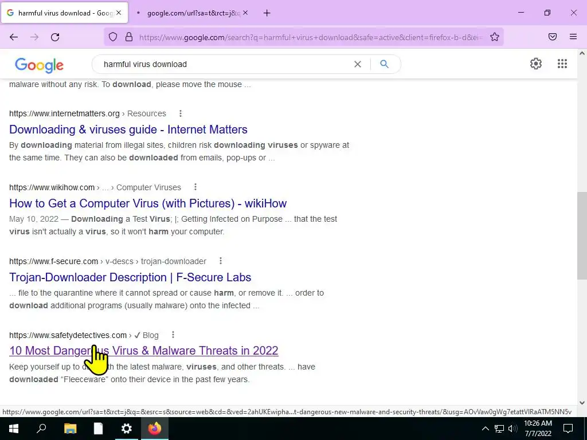The image size is (587, 440).
Task: Open Google quick settings gear
Action: click(536, 64)
